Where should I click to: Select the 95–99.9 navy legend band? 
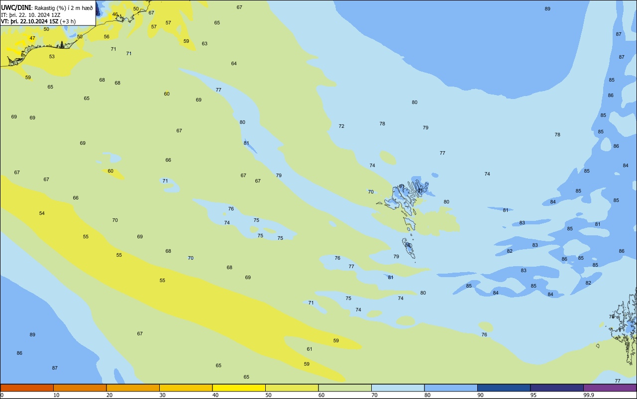tap(557, 388)
